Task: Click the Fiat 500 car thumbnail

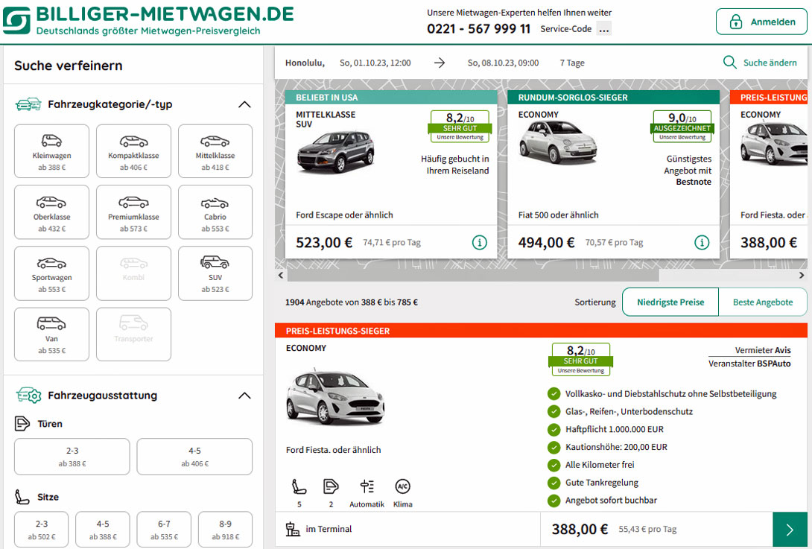Action: tap(558, 142)
